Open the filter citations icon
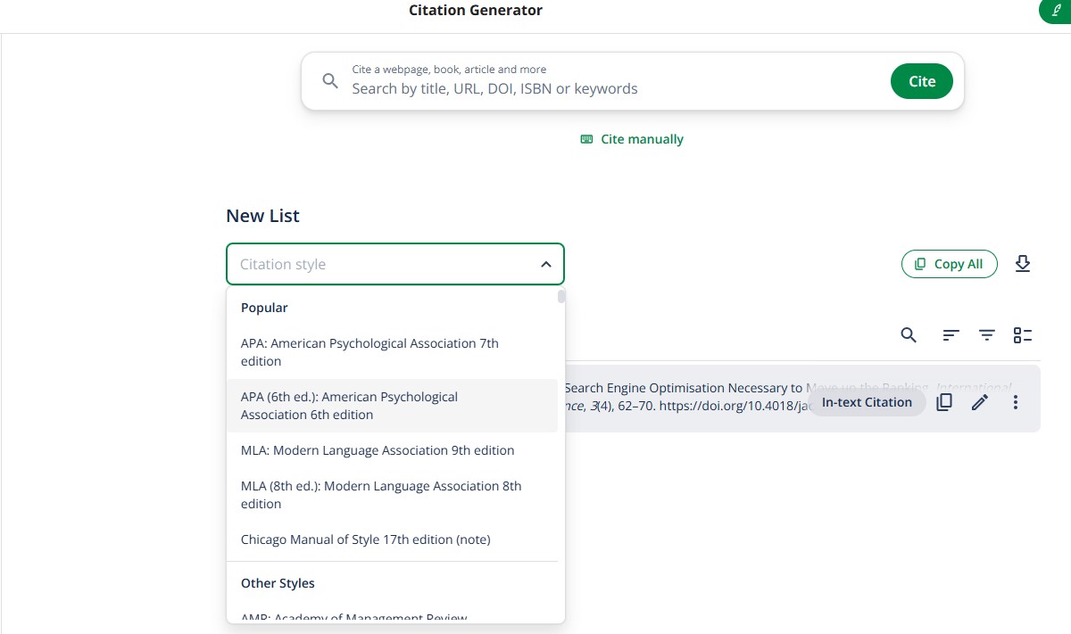 tap(987, 335)
